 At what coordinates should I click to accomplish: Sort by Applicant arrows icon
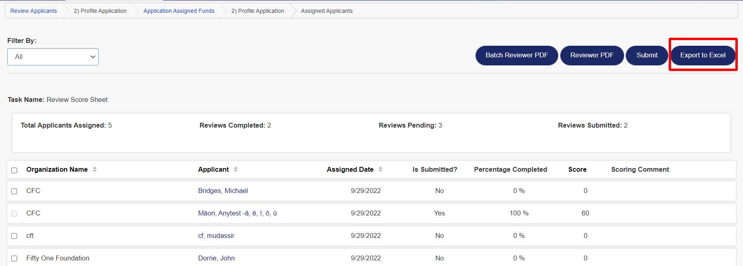[236, 169]
